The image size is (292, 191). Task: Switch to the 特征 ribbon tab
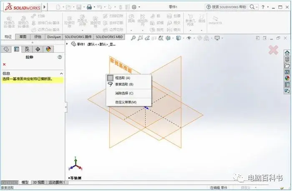(x=8, y=37)
